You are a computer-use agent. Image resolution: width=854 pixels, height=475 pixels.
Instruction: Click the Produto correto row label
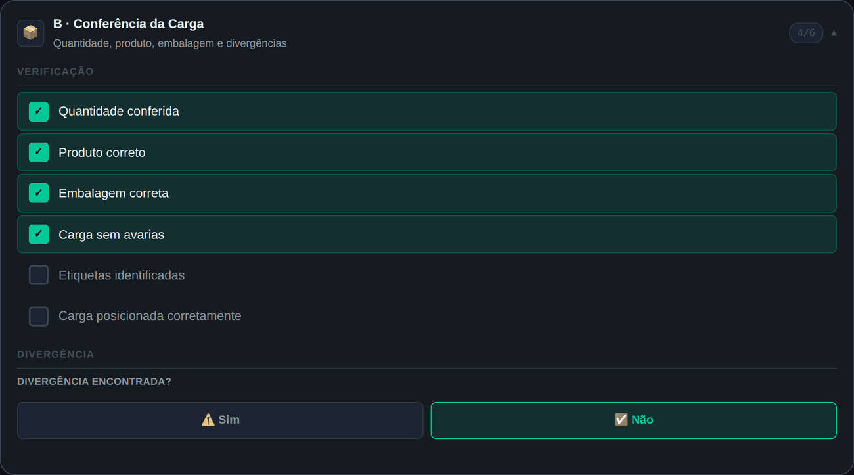pos(102,152)
